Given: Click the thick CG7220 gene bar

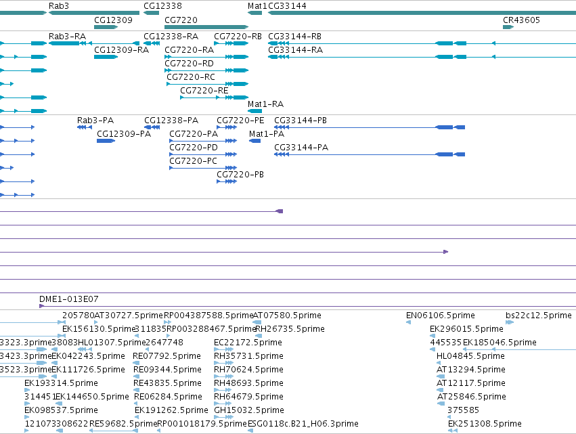Looking at the screenshot, I should click(x=206, y=27).
